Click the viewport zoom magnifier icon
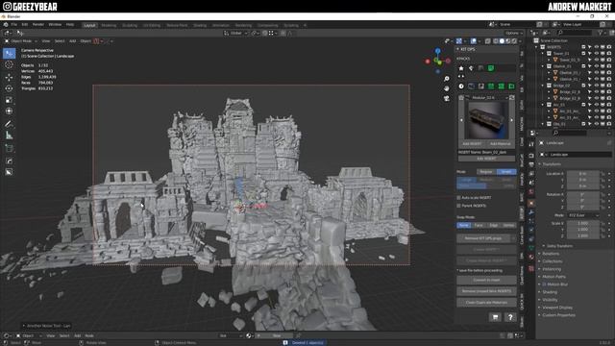Screen dimensions: 615x346 click(x=447, y=79)
